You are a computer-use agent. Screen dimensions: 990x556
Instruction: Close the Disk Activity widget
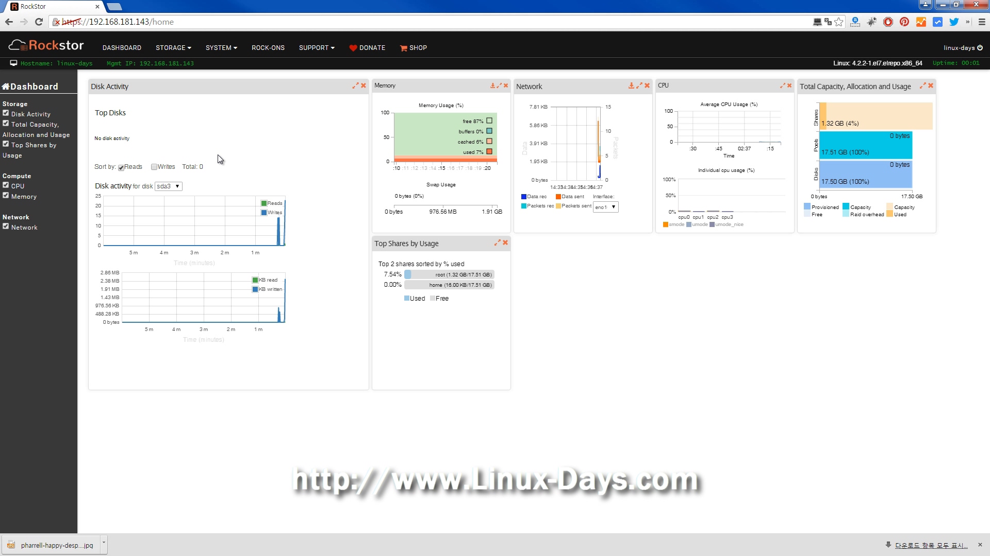(x=364, y=85)
